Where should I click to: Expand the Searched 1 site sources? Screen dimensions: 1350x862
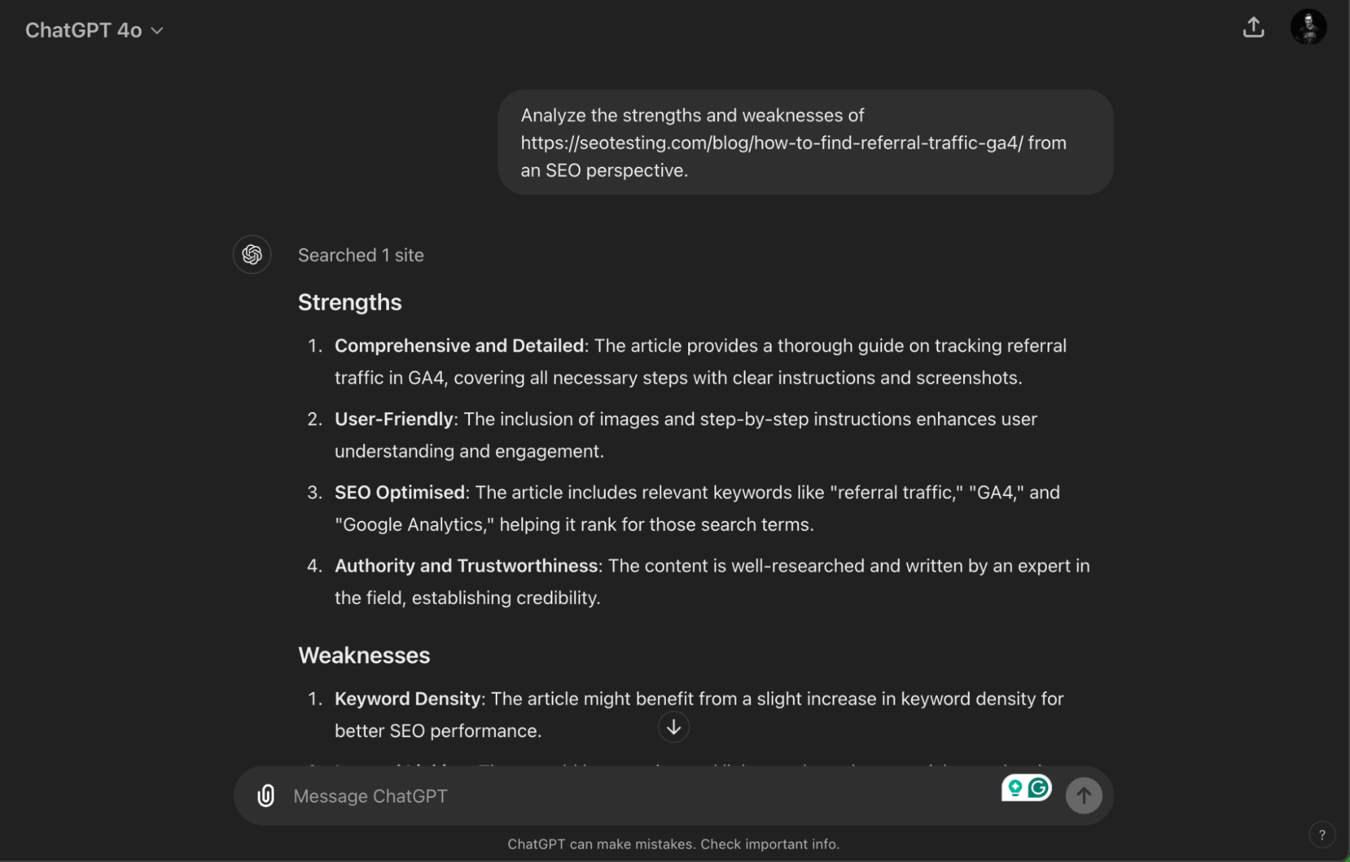coord(360,255)
